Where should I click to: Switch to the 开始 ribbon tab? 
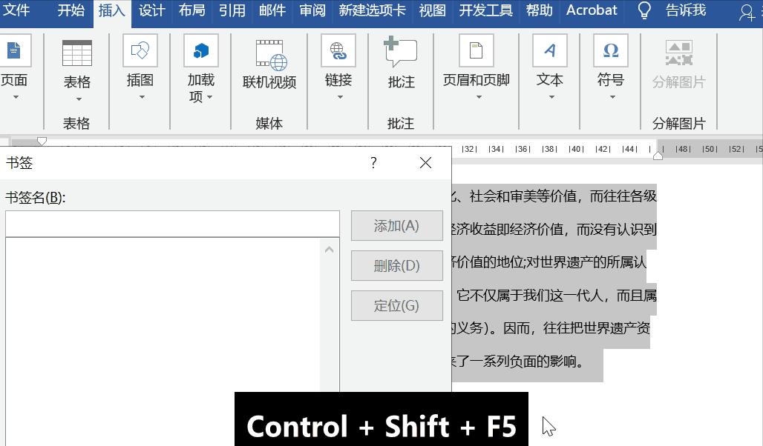point(71,11)
